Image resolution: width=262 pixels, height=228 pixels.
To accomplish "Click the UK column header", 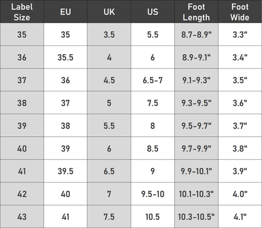I will pos(109,11).
